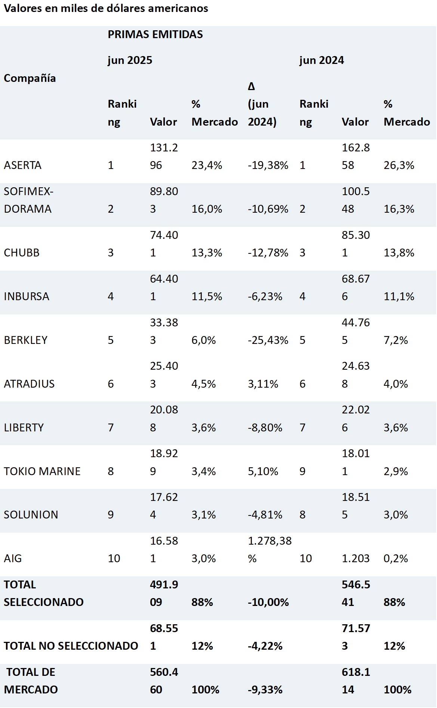Viewport: 437px width, 708px height.
Task: Select the jun 2025 column header
Action: (130, 60)
